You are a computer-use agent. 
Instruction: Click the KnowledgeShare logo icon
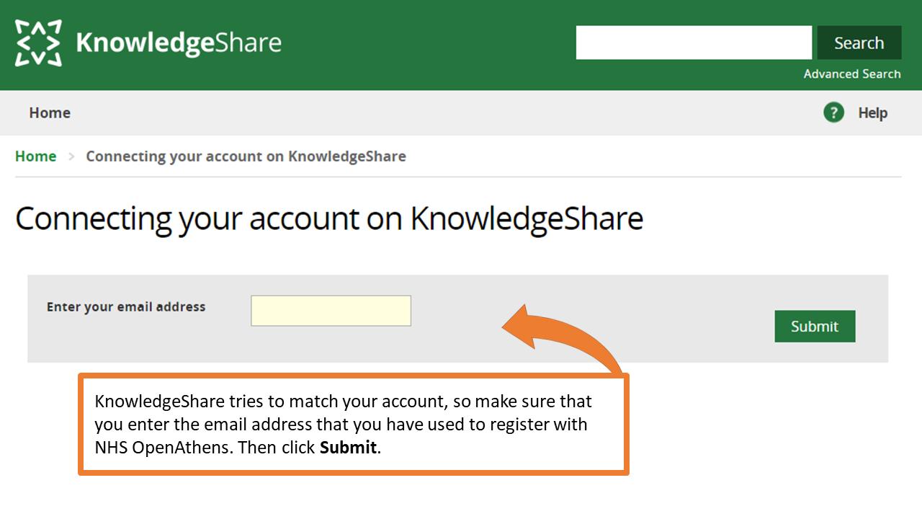click(x=39, y=43)
